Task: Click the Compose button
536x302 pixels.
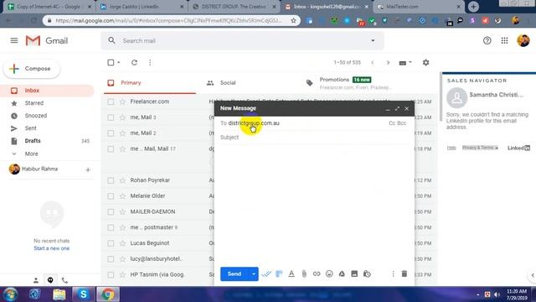Action: pos(32,69)
